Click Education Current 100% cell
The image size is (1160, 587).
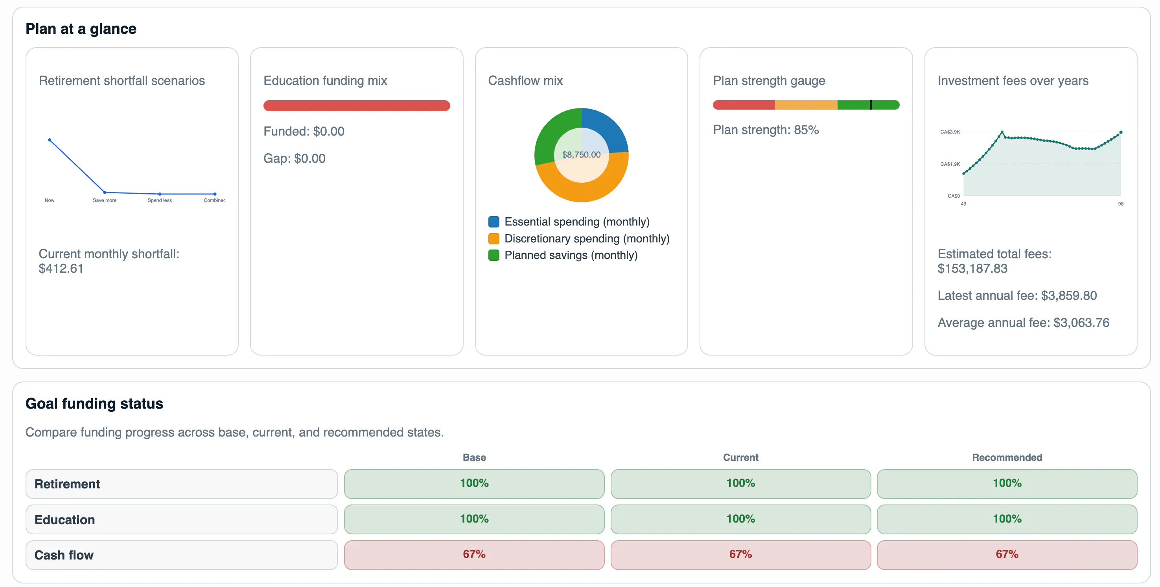tap(740, 519)
